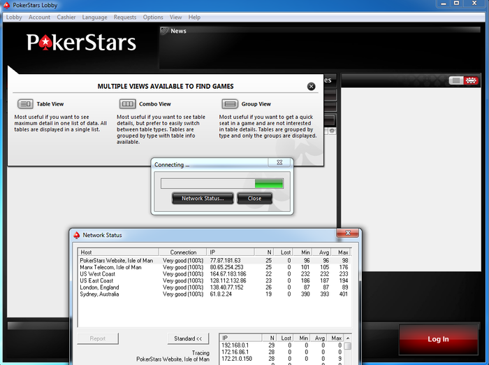Click the Group View icon
Image resolution: width=489 pixels, height=365 pixels.
[230, 104]
